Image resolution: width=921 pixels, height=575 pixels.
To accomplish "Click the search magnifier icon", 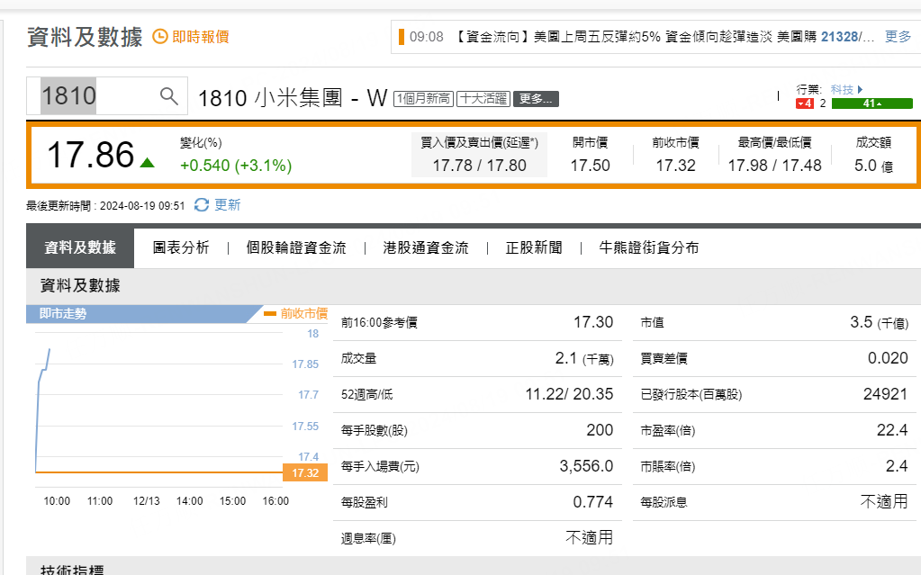I will [x=169, y=95].
